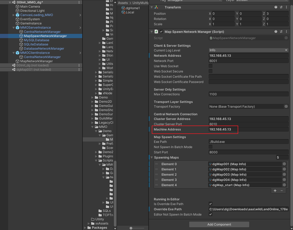Viewport: 293px width, 230px height.
Task: Click the help icon on the Transform component
Action: [275, 7]
